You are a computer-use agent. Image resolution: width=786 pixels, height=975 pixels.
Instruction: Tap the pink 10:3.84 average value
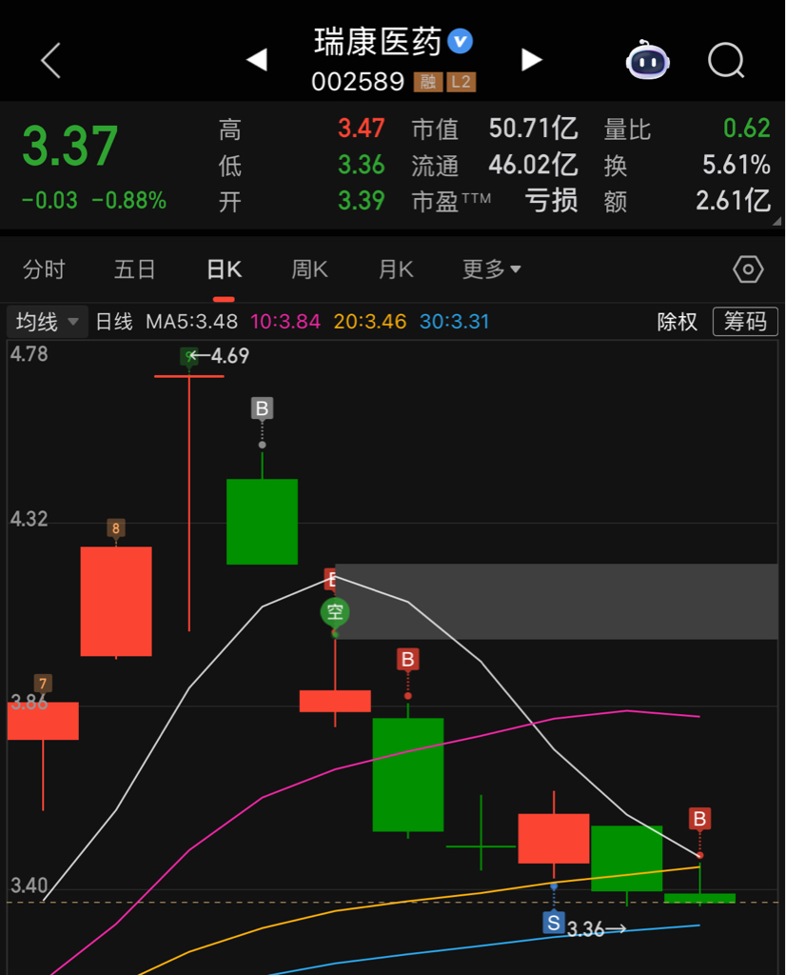[285, 322]
